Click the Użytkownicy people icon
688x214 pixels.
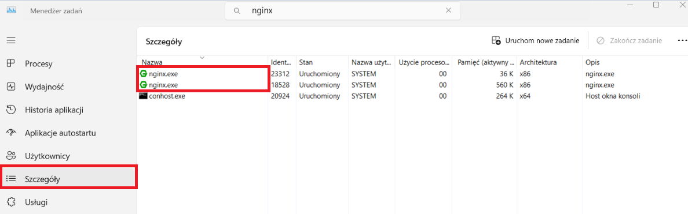[x=11, y=156]
